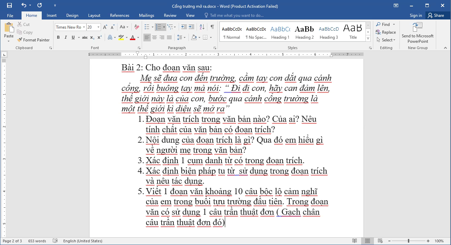The image size is (451, 245).
Task: Redo or repeat typing in the title bar
Action: (40, 5)
